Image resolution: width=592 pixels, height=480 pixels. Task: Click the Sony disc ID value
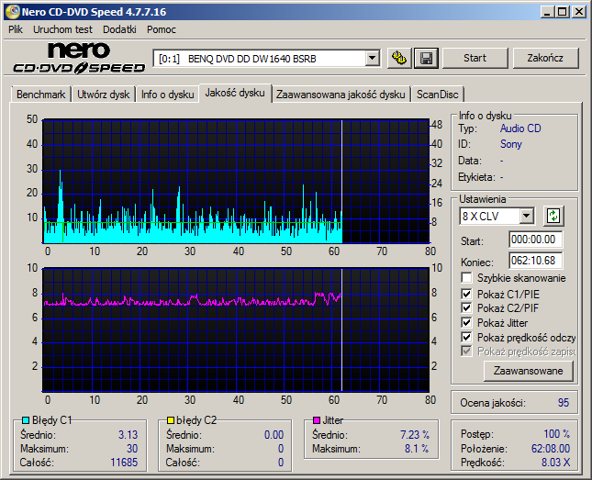click(511, 144)
